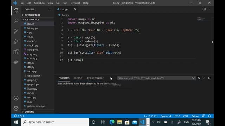
Task: Click the VS Code logo application menu
Action: (15, 3)
